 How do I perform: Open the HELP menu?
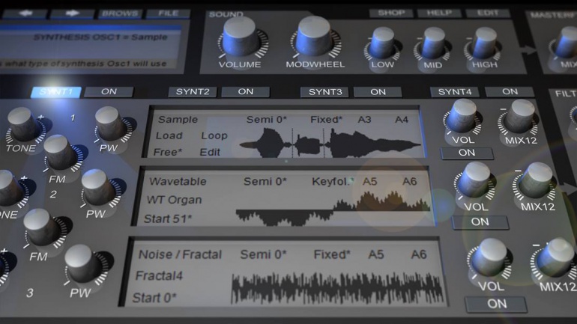coord(439,13)
